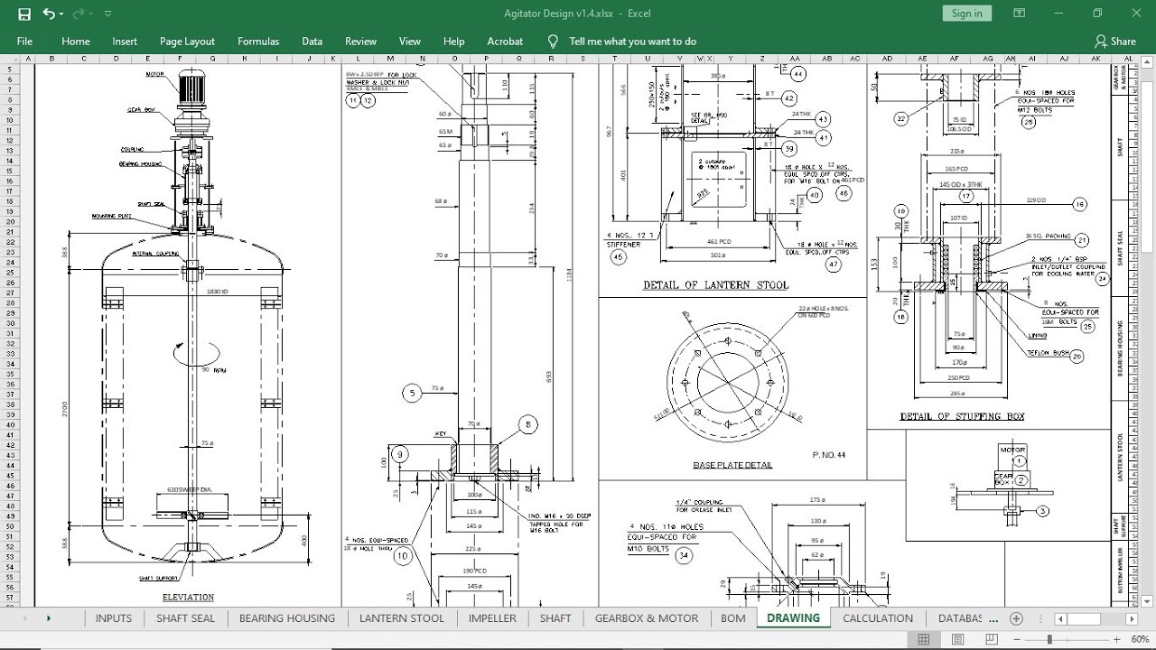This screenshot has width=1156, height=650.
Task: Open the Review ribbon tab
Action: [360, 41]
